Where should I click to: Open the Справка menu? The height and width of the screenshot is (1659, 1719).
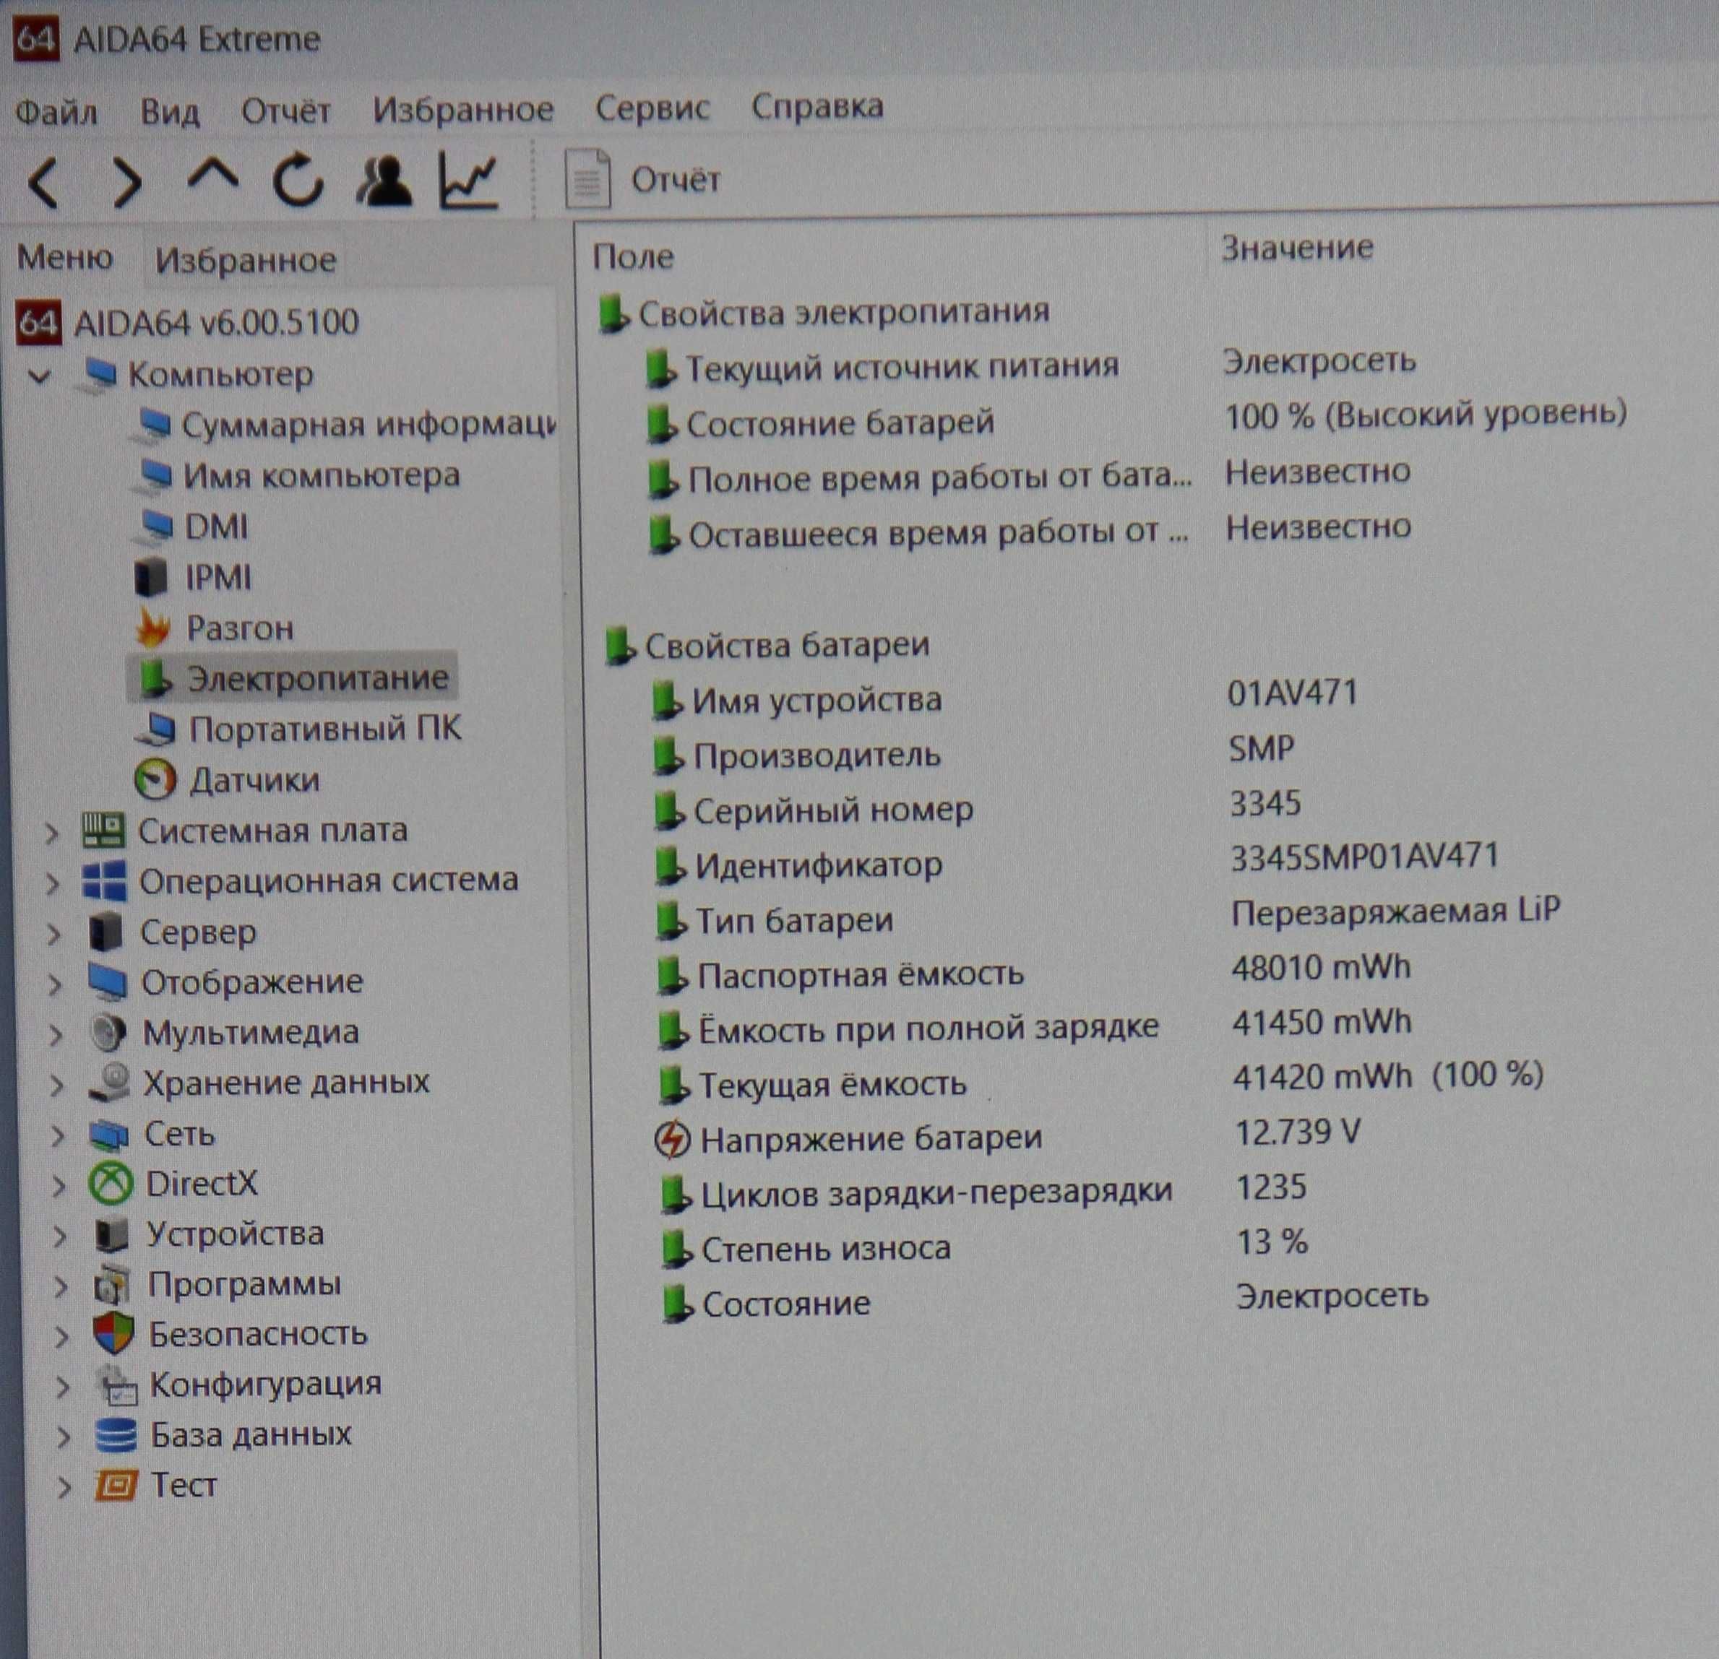(817, 106)
